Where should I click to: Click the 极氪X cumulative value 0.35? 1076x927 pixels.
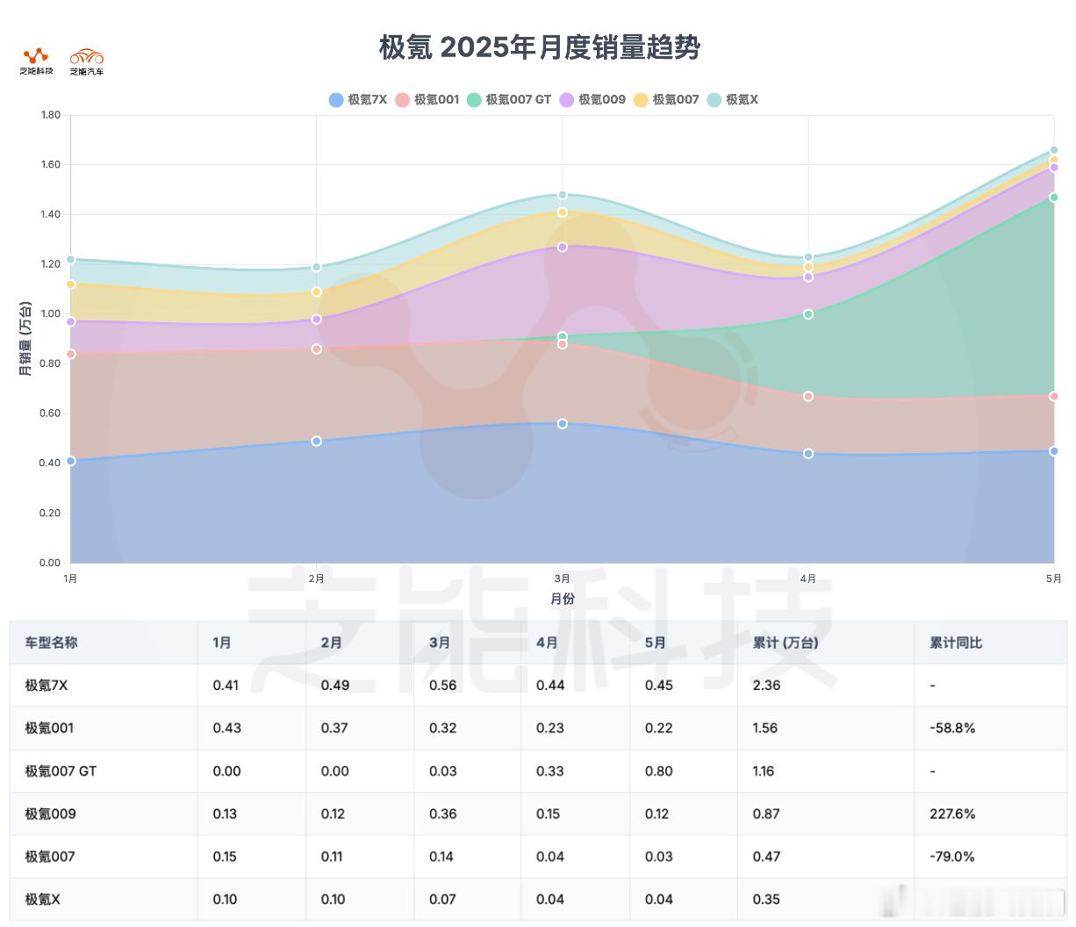(x=766, y=899)
